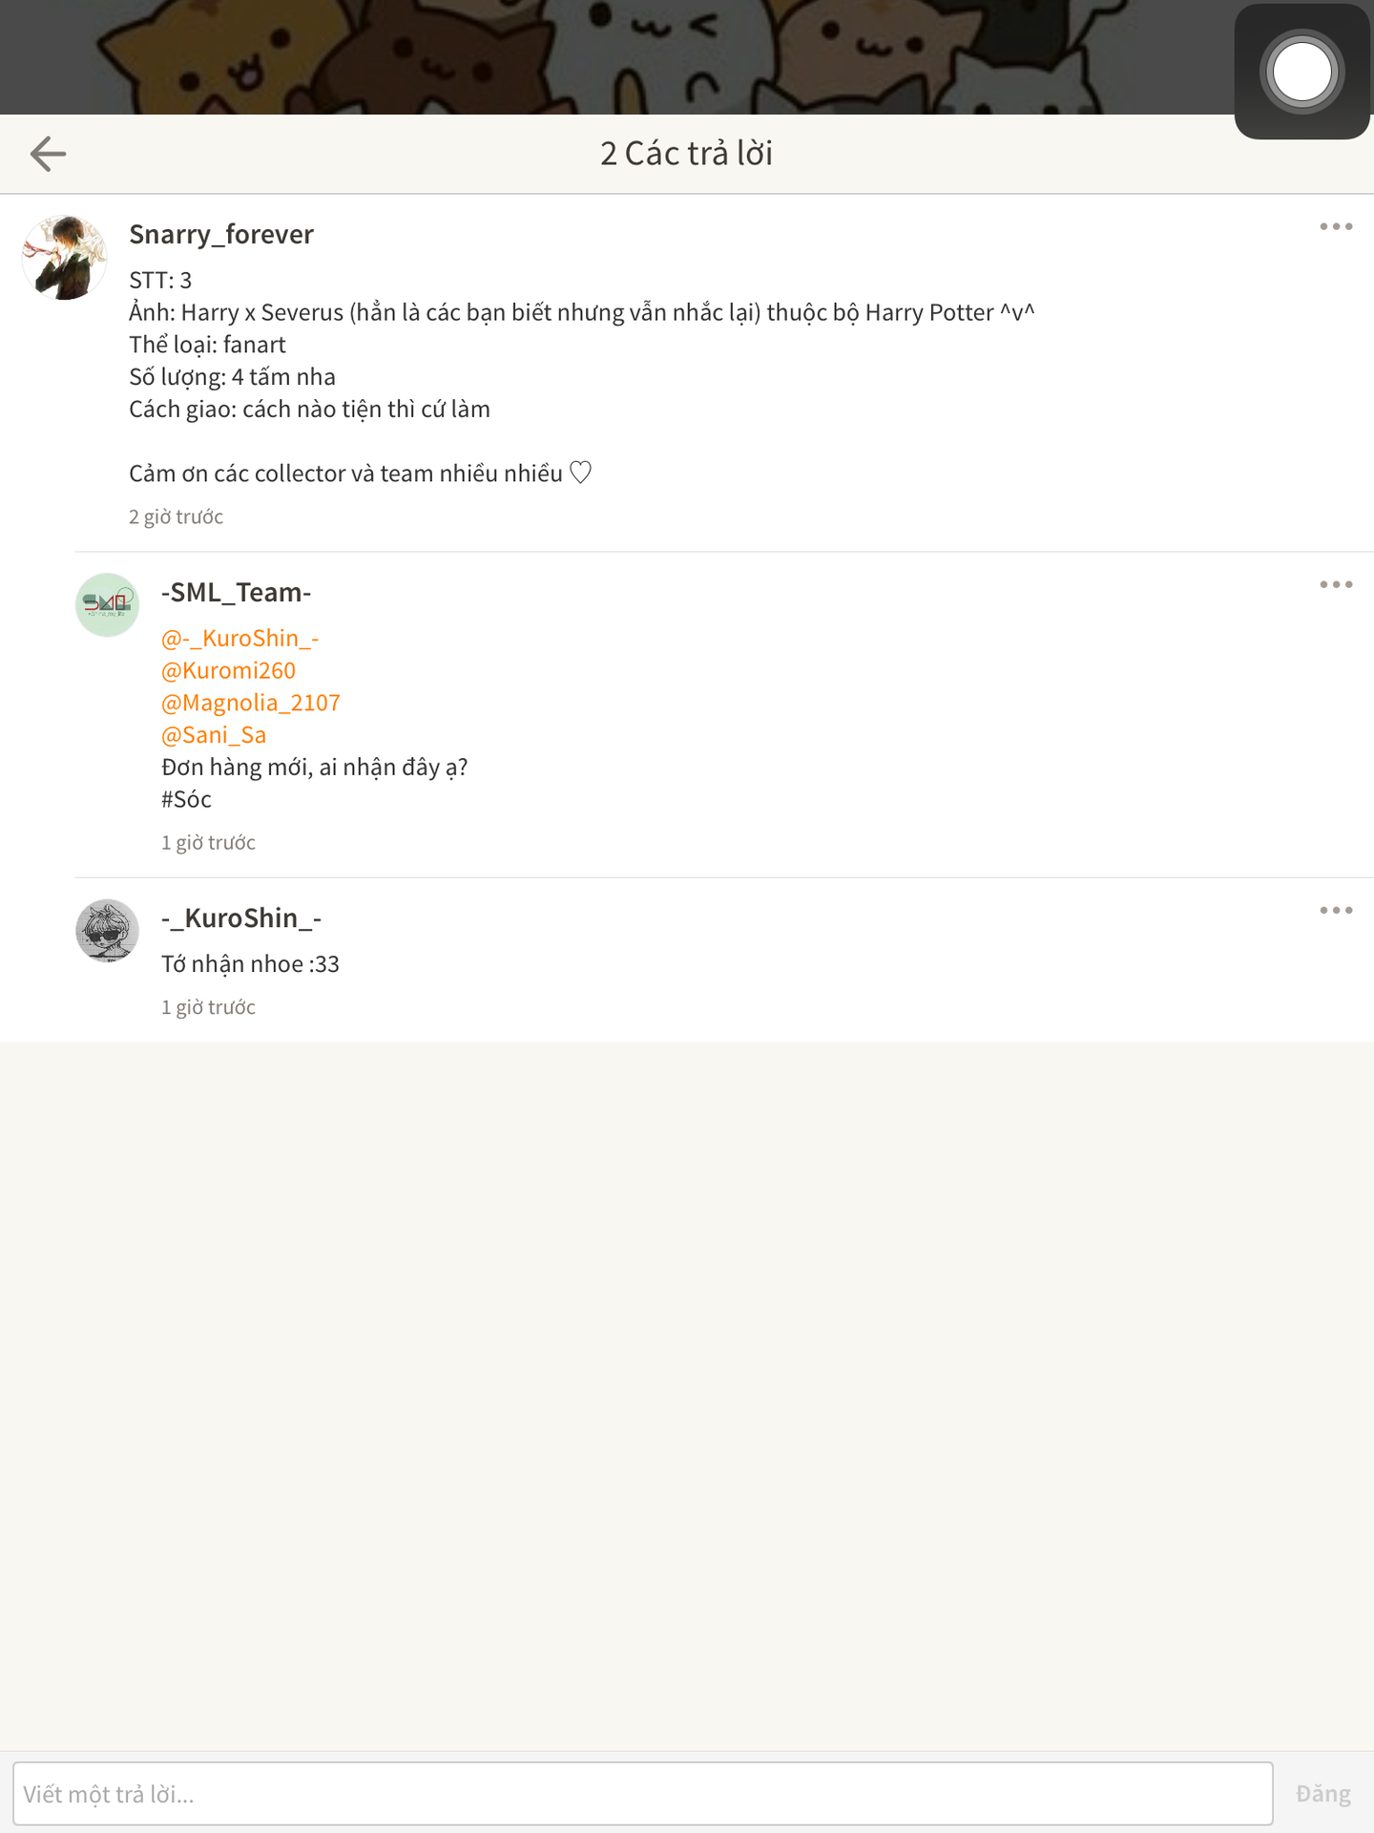Open -_KuroShin_- avatar picture
This screenshot has width=1374, height=1833.
pyautogui.click(x=107, y=931)
